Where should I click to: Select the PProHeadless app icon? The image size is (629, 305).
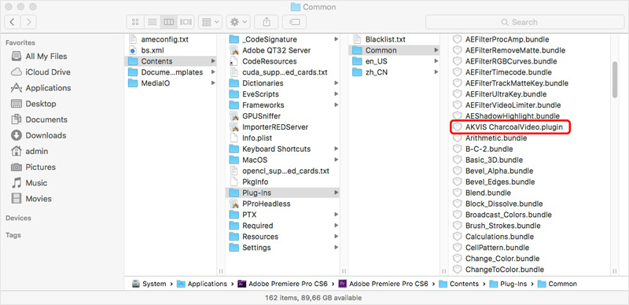pos(234,204)
